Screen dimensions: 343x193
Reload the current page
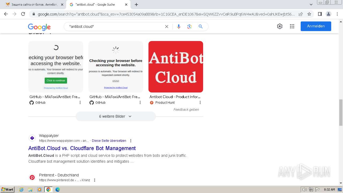click(x=23, y=14)
